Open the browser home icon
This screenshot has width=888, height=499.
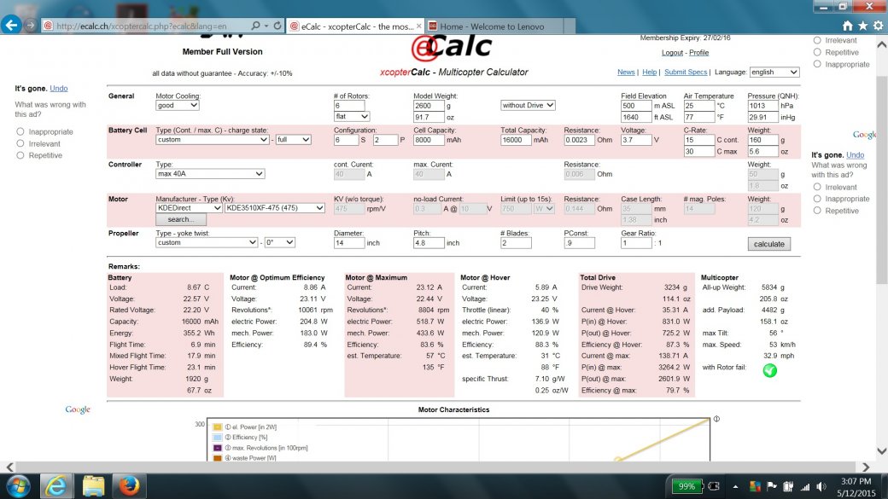click(x=847, y=26)
